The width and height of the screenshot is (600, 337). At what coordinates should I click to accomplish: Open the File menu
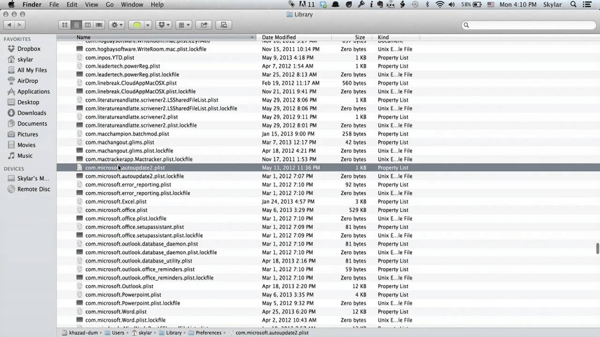click(54, 5)
